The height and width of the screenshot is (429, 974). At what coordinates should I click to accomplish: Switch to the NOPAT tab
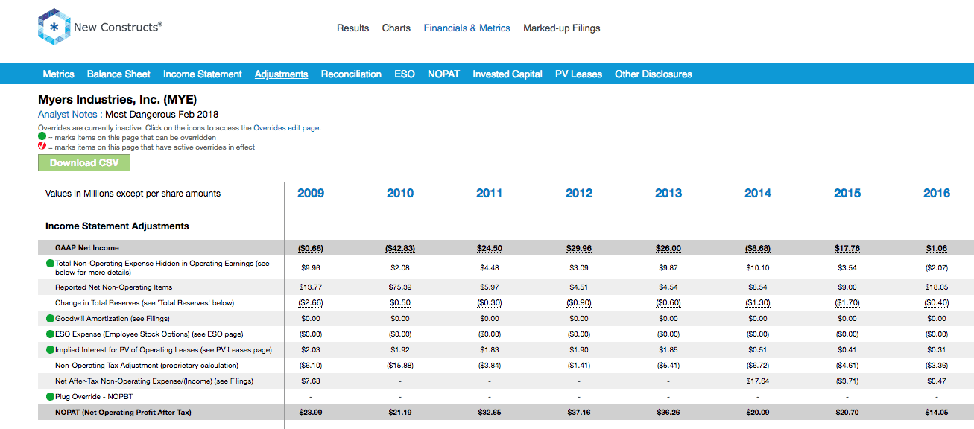443,74
